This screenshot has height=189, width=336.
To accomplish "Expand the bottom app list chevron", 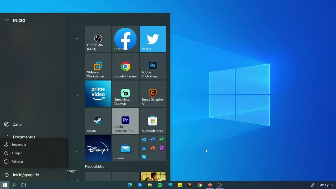I will tap(77, 180).
